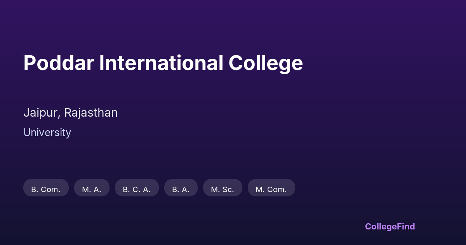Click the Jaipur, Rajasthan location line

coord(70,113)
